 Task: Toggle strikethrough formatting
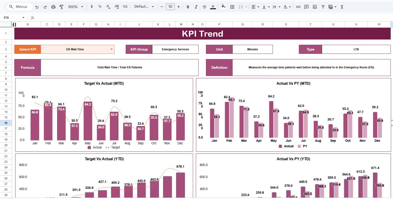pos(204,6)
